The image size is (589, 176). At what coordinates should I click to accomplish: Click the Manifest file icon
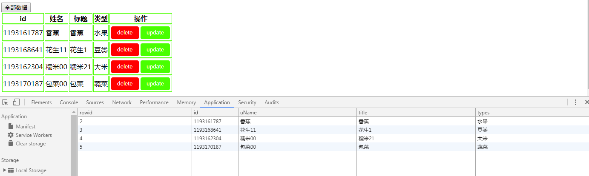11,126
